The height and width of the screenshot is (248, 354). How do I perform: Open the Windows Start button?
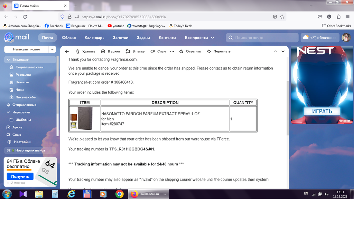pos(7,194)
